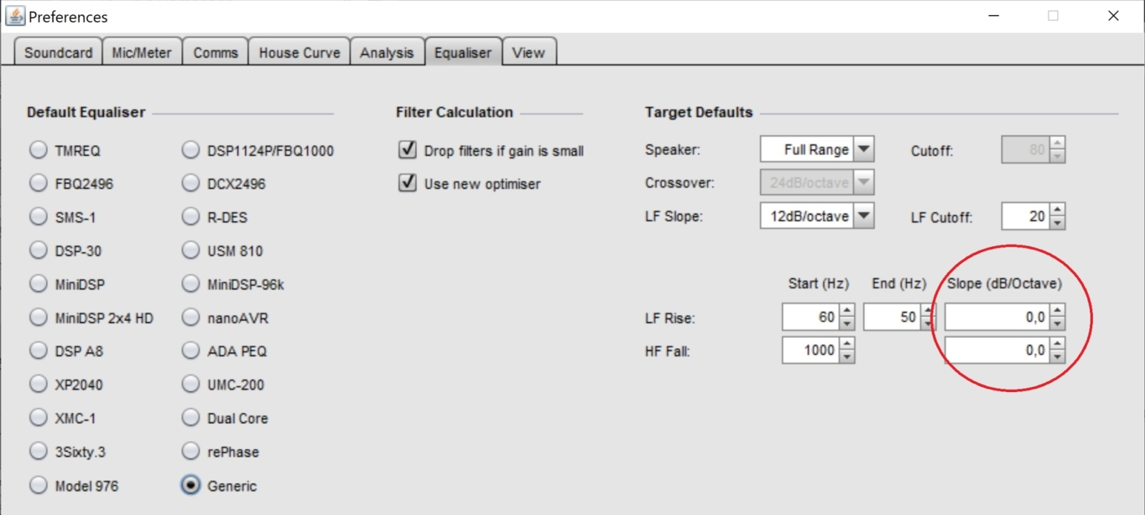
Task: Decrease the LF Cutoff value
Action: click(x=1058, y=223)
